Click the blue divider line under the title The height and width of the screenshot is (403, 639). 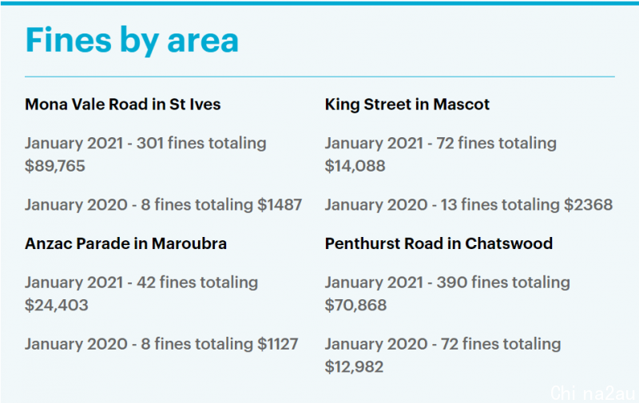pyautogui.click(x=319, y=77)
